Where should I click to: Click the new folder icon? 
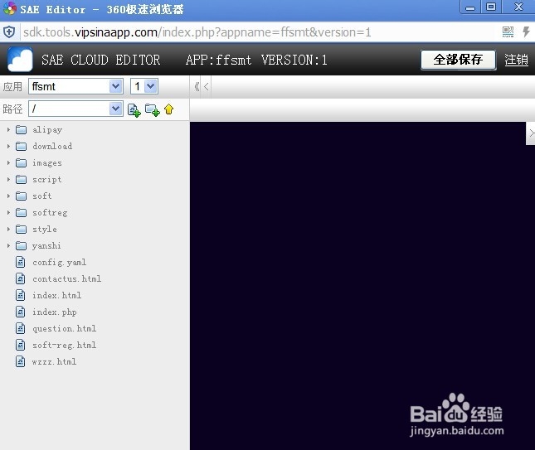click(x=152, y=109)
